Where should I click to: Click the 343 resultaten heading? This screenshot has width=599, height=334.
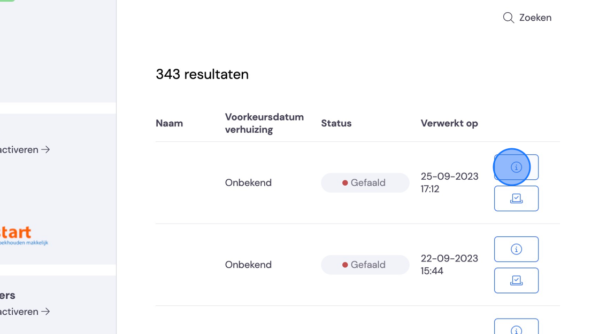coord(202,74)
